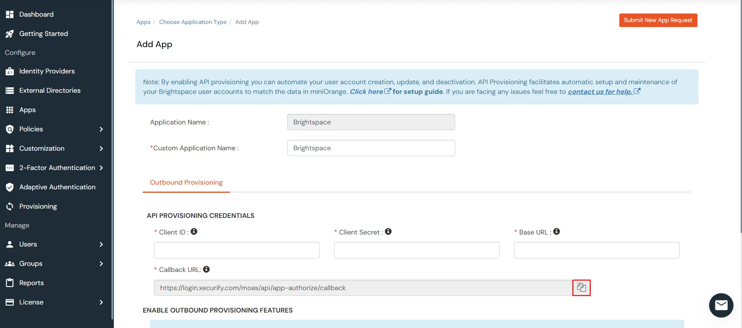Expand the Policies submenu chevron
Screen dimensions: 742x328
coord(101,129)
